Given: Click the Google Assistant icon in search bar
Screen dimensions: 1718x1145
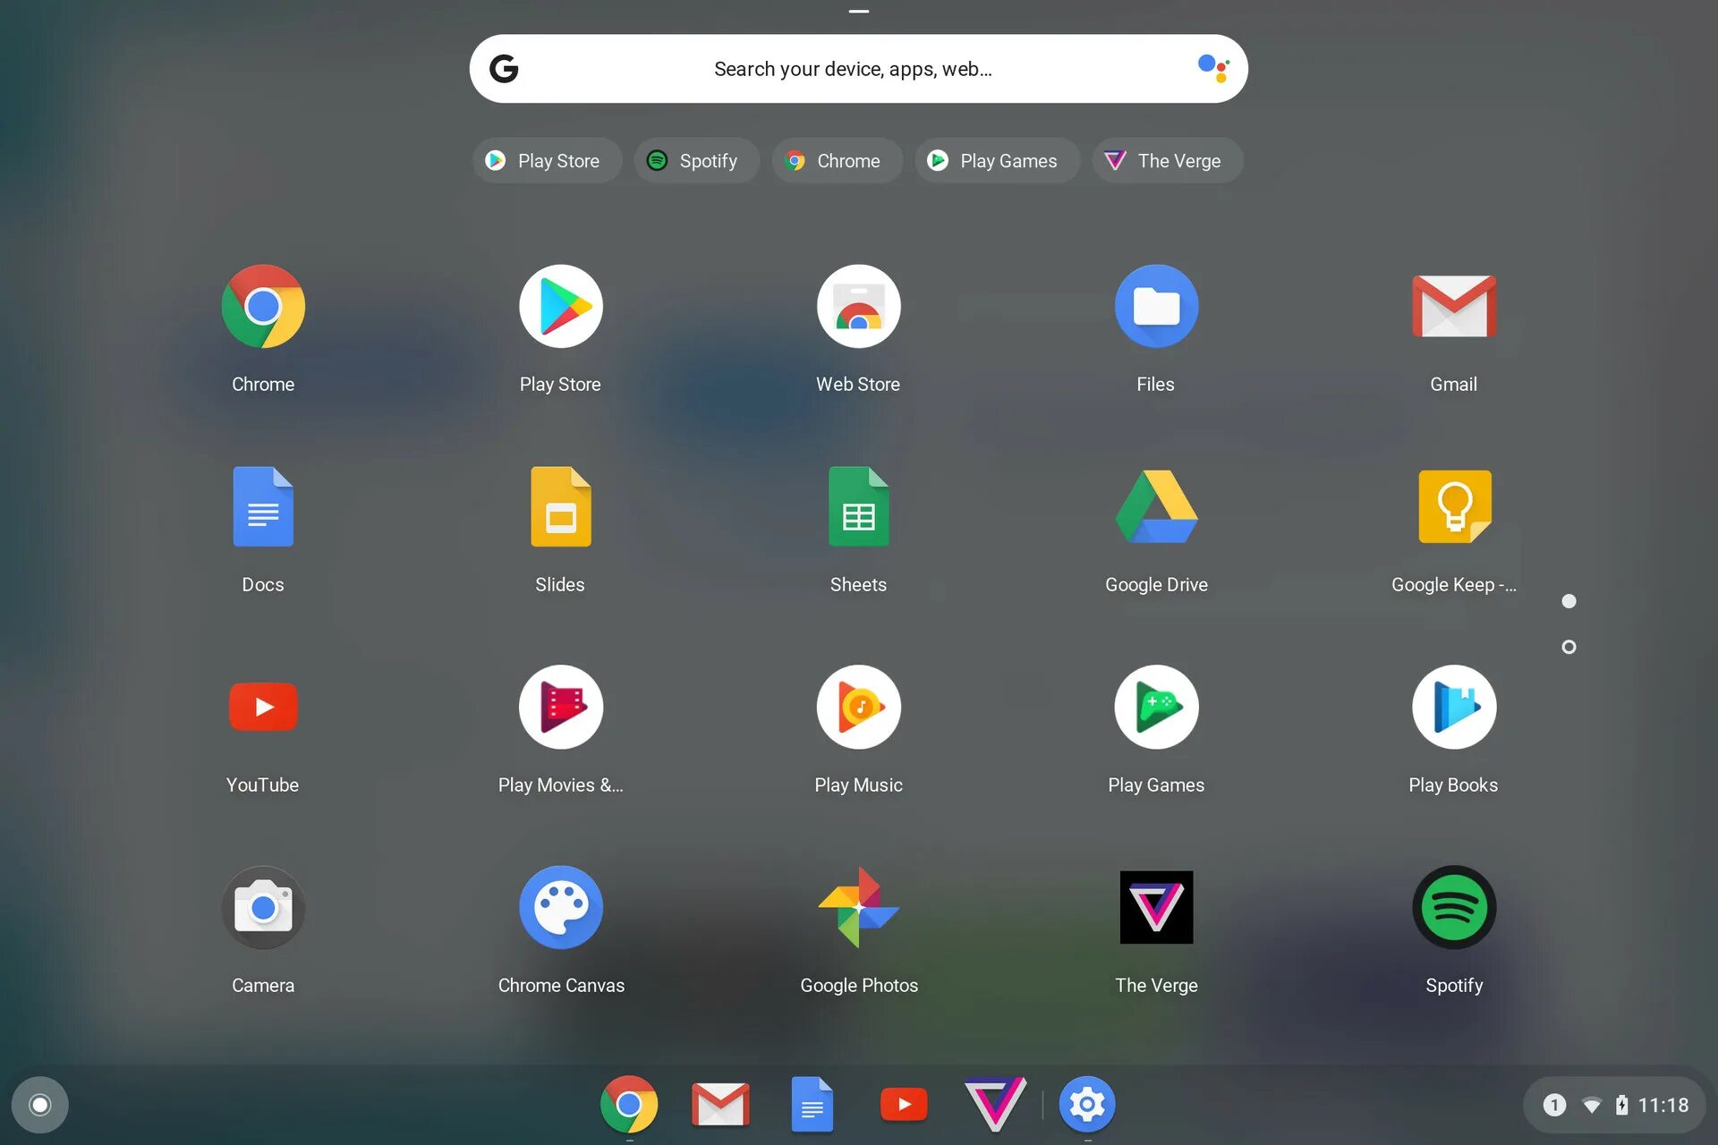Looking at the screenshot, I should click(x=1213, y=68).
